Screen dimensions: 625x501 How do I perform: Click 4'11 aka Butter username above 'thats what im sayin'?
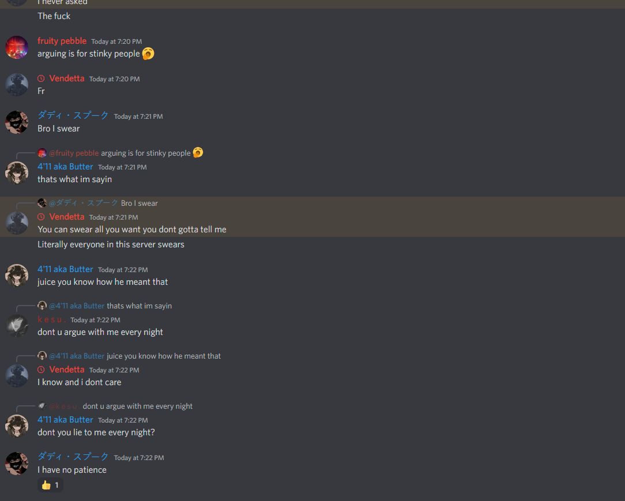(x=65, y=167)
